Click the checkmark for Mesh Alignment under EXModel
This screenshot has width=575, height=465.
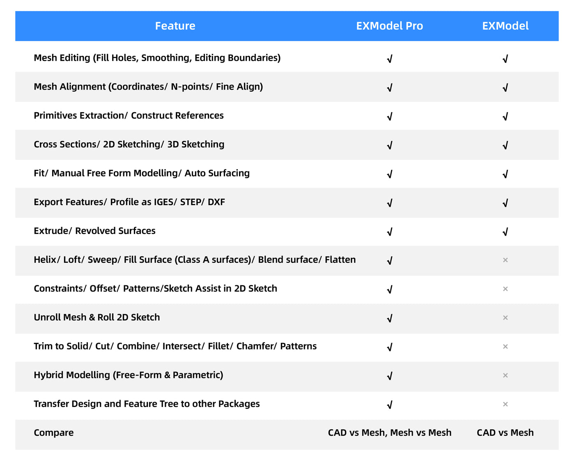(x=505, y=87)
